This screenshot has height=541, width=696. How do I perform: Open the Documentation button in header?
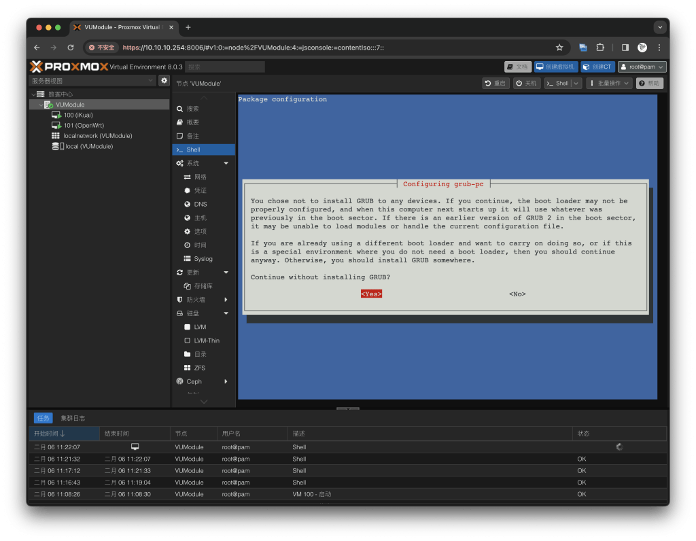click(x=518, y=67)
